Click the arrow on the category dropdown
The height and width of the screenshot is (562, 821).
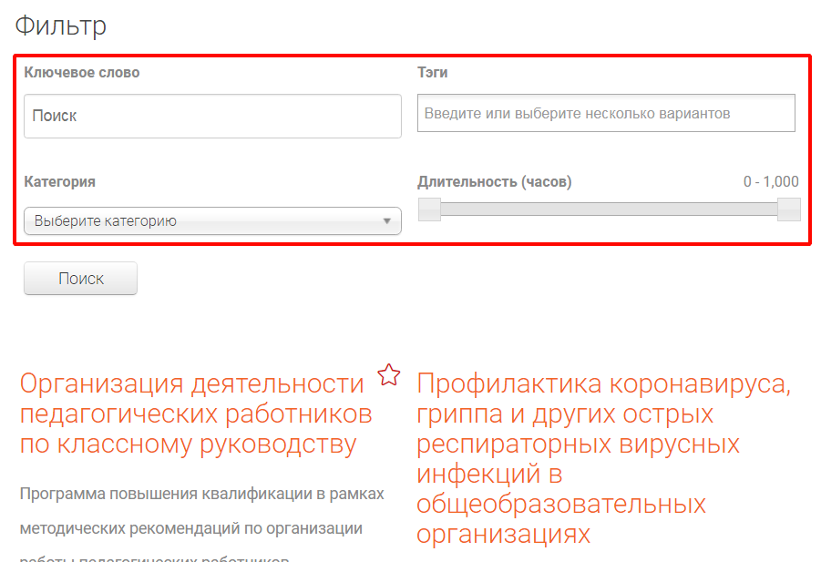tap(386, 220)
